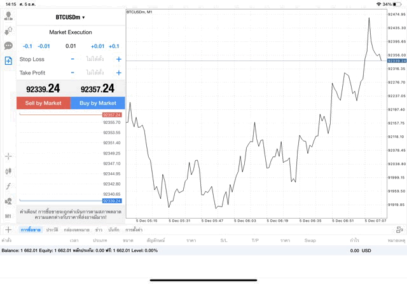Increase volume by +0.01
The height and width of the screenshot is (284, 407).
pyautogui.click(x=97, y=46)
